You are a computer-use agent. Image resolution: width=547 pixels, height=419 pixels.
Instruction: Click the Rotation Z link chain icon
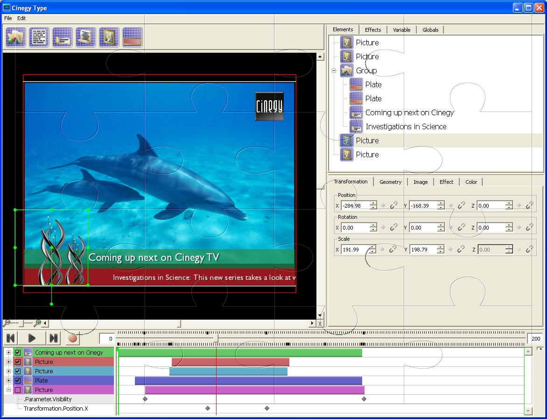pyautogui.click(x=529, y=228)
